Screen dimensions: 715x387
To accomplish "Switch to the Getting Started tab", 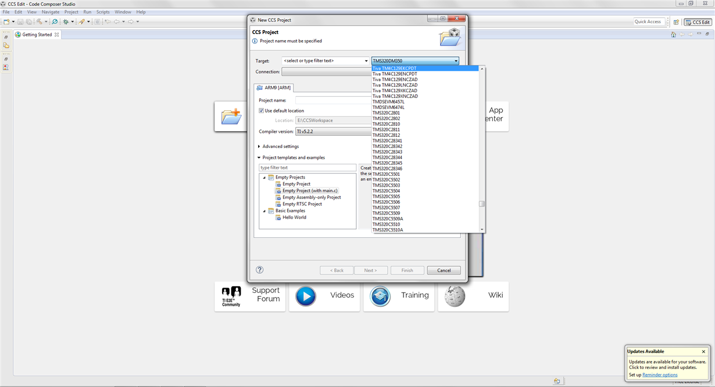I will [x=37, y=35].
